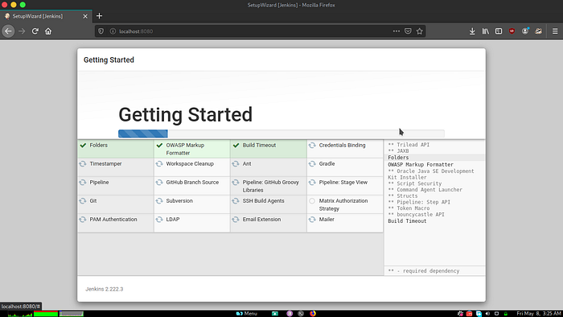563x317 pixels.
Task: Select the Pipeline: Stage View label
Action: (x=343, y=183)
